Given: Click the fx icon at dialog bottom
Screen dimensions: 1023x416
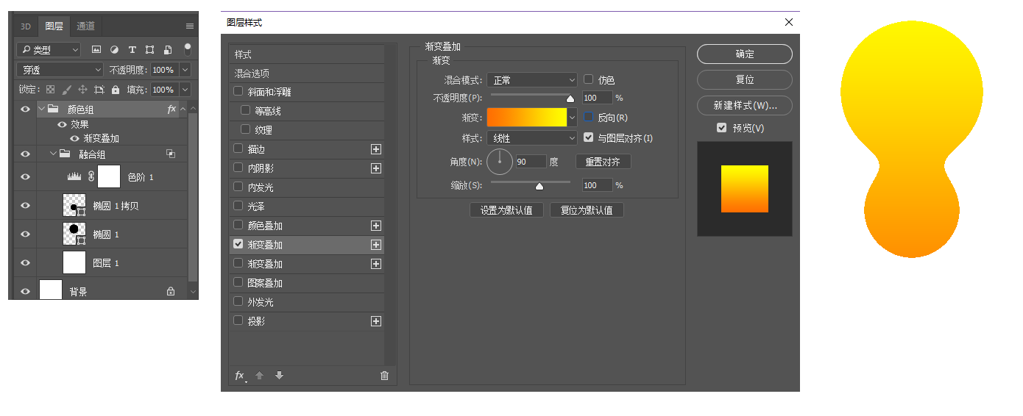Looking at the screenshot, I should (239, 376).
